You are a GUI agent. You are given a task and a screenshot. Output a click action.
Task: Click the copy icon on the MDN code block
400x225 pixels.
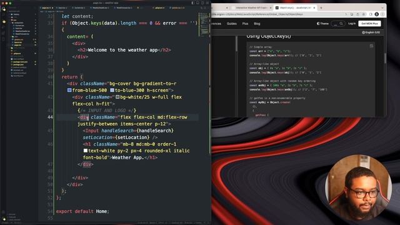(x=371, y=46)
